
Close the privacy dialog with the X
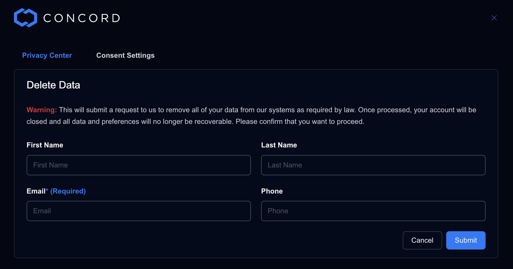coord(494,18)
